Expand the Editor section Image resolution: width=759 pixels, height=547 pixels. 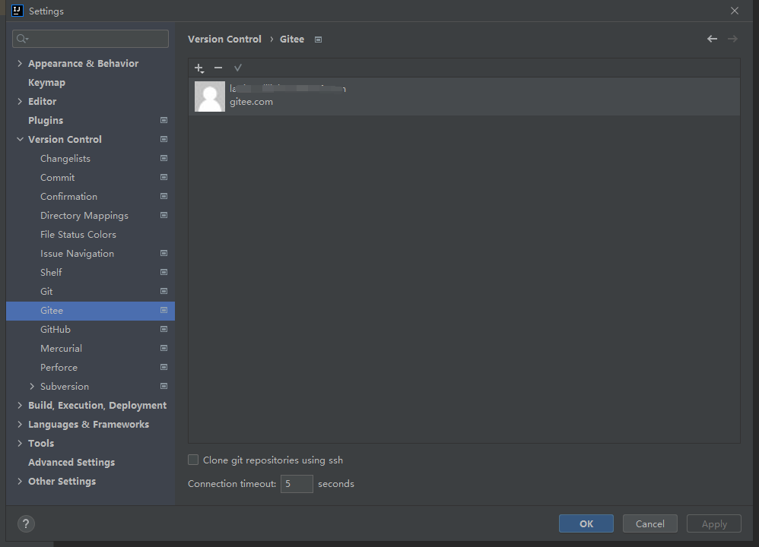pos(20,102)
